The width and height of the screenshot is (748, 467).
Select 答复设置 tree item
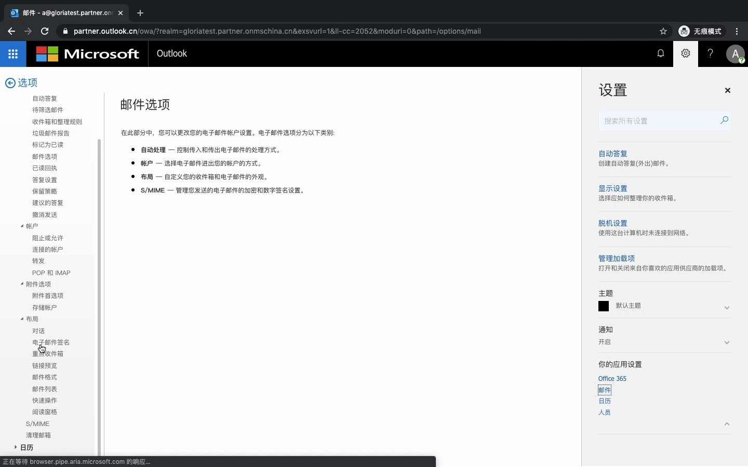45,180
